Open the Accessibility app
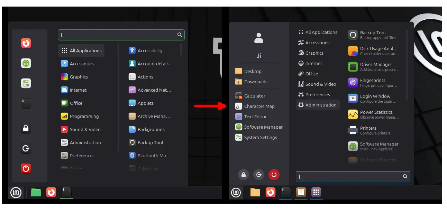The width and height of the screenshot is (447, 213). (x=149, y=50)
